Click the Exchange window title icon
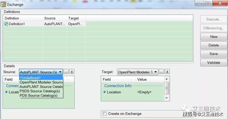The image size is (228, 119). (3, 4)
